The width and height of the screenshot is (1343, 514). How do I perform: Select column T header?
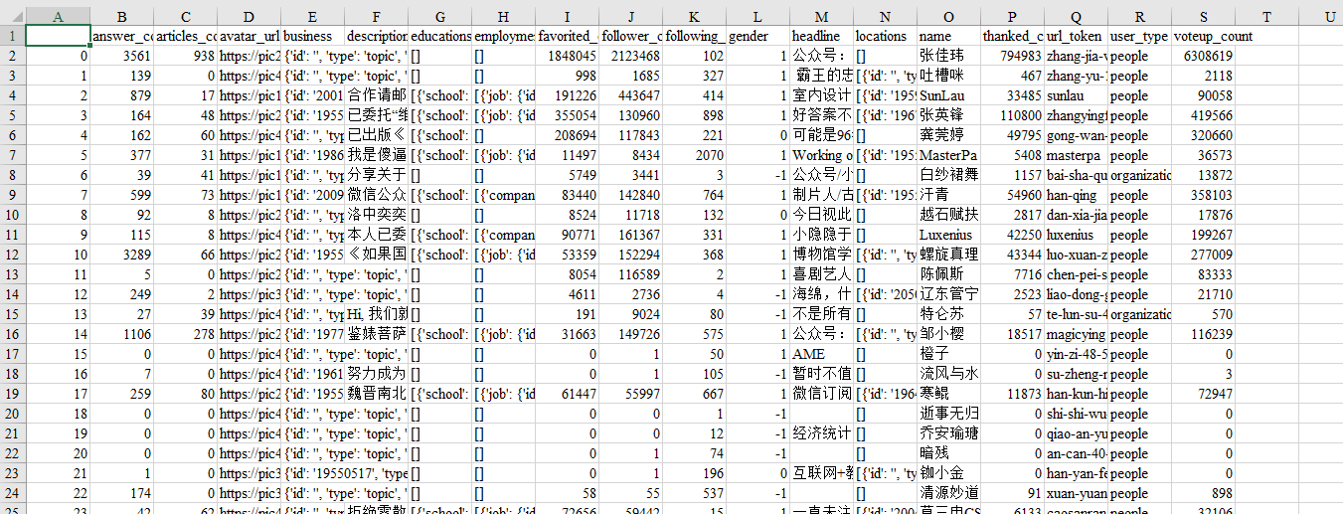pos(1266,16)
